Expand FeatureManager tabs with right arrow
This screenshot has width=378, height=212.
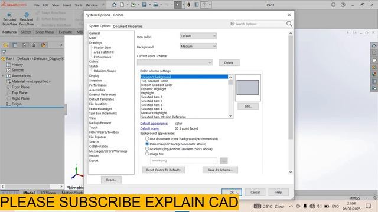pyautogui.click(x=61, y=45)
